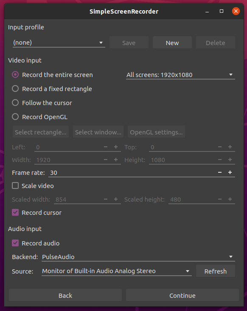Increase frame rate with plus button

coord(230,173)
